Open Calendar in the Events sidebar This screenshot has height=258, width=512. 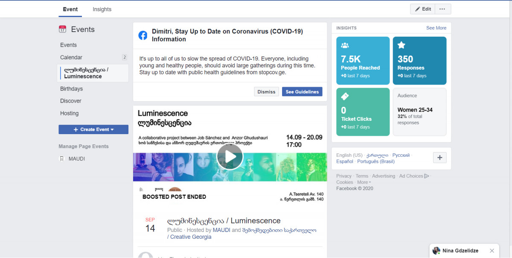pyautogui.click(x=71, y=57)
